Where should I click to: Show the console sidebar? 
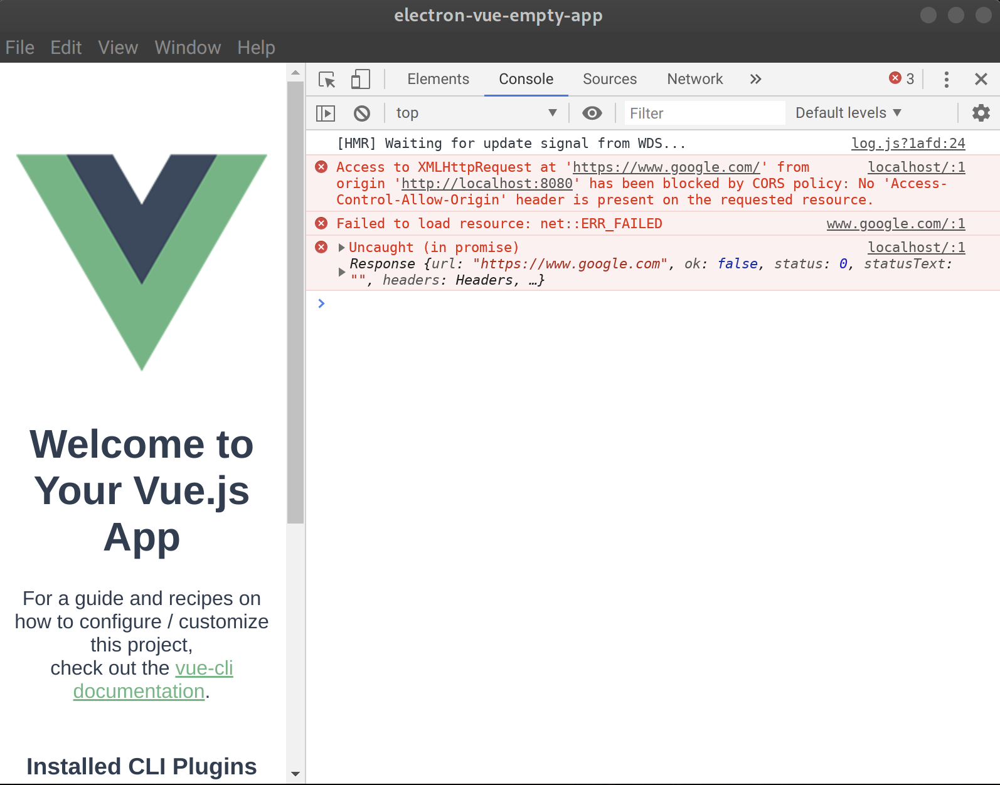coord(326,113)
